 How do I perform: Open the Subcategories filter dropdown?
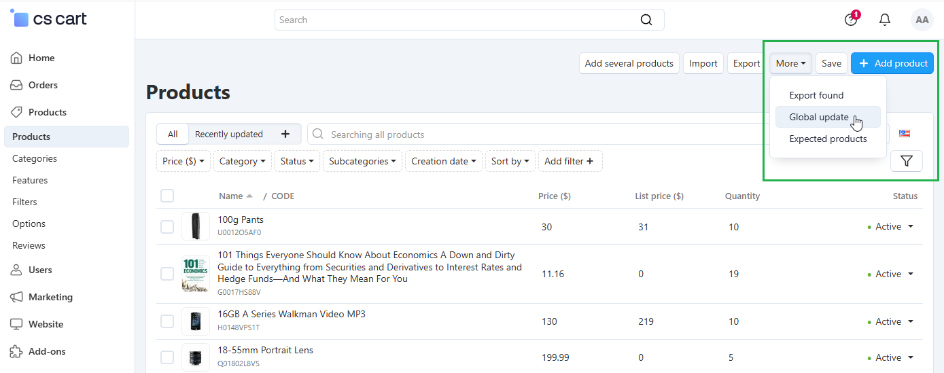tap(363, 161)
